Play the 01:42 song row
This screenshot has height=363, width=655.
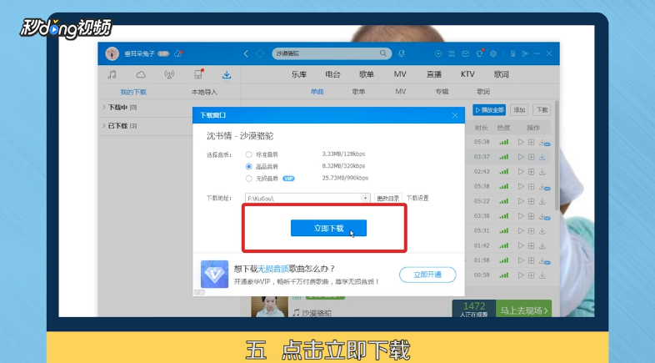coord(521,245)
